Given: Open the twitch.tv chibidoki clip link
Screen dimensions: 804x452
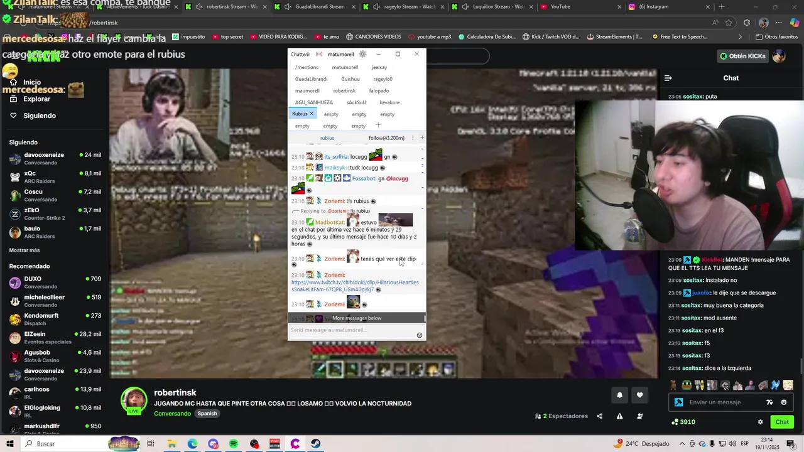Looking at the screenshot, I should (x=355, y=286).
